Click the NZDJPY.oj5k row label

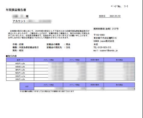coord(20,73)
